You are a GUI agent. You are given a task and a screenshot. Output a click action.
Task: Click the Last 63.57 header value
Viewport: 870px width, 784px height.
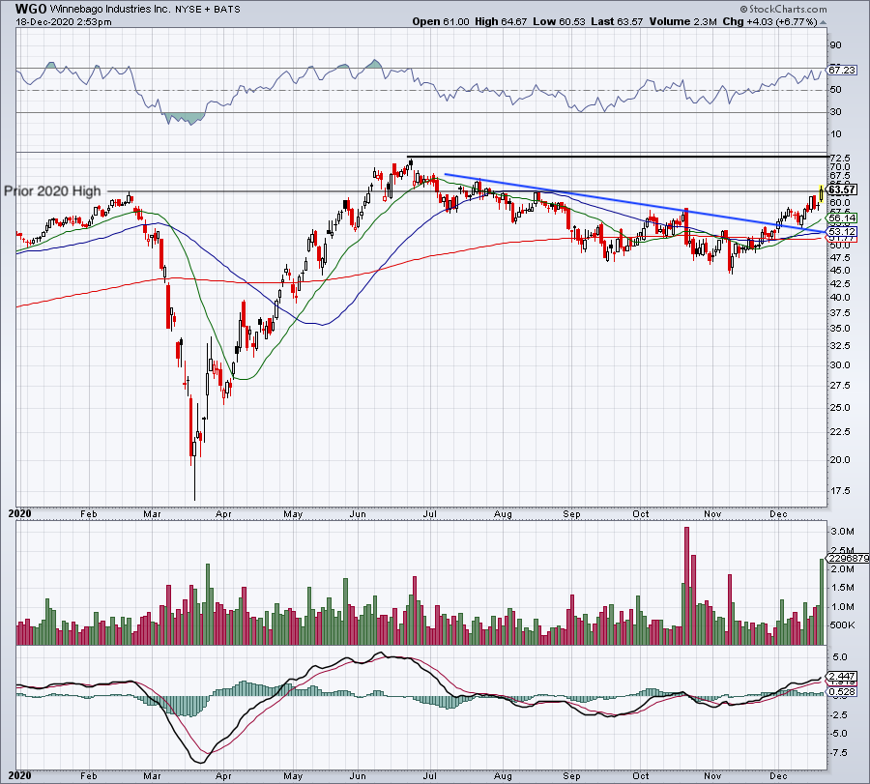617,22
